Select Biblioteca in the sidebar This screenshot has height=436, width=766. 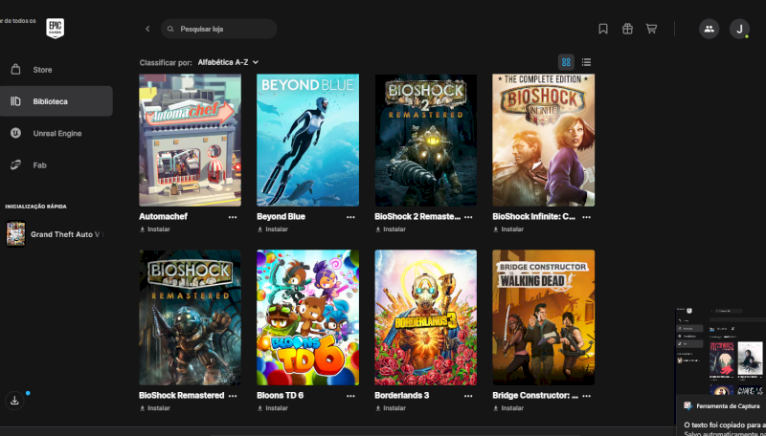point(56,101)
